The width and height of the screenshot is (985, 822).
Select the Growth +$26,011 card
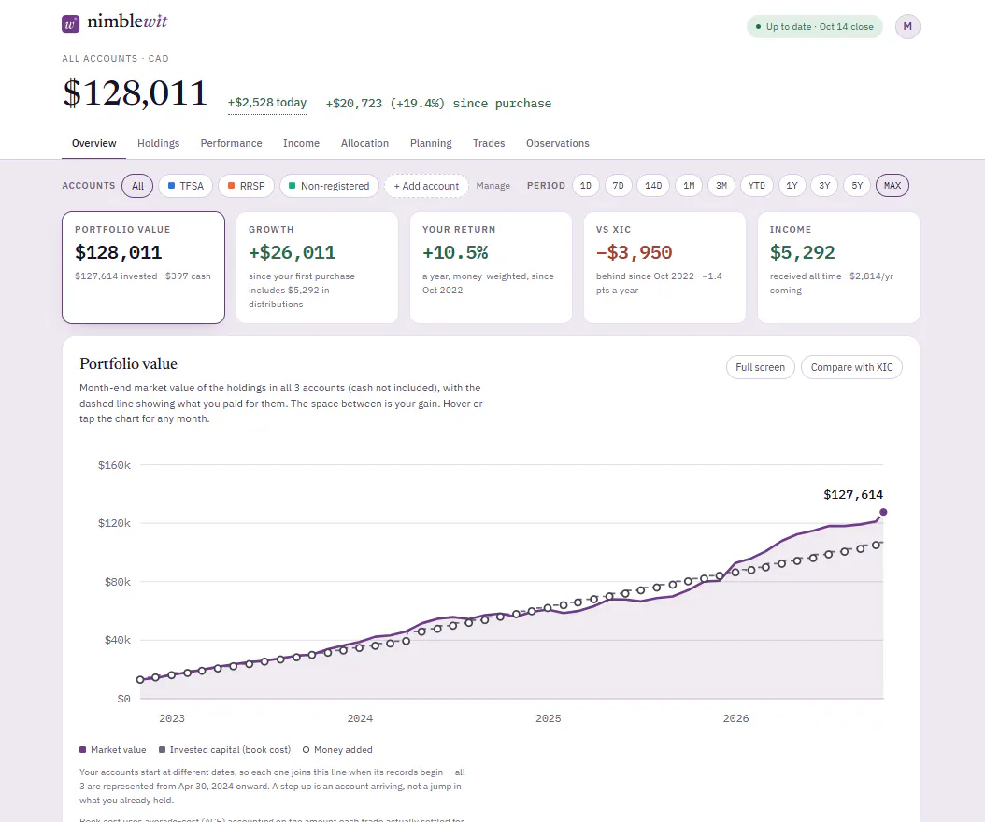coord(317,267)
